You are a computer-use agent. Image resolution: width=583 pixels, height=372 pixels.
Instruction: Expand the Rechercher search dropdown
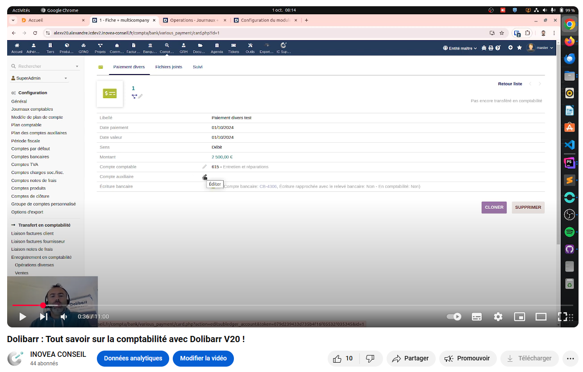click(x=77, y=66)
